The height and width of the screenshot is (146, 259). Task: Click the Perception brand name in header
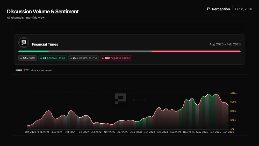pyautogui.click(x=221, y=9)
